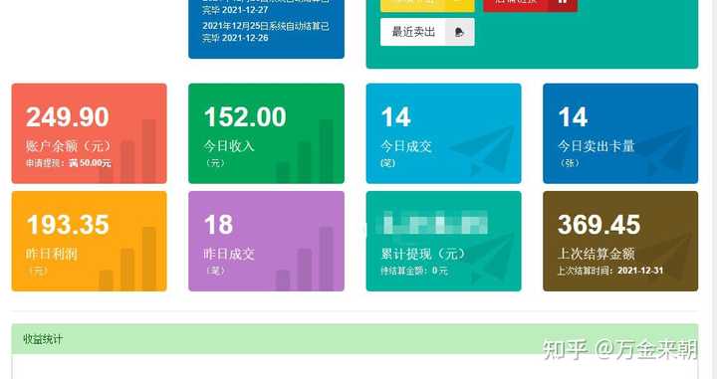Select the 152.00 income value
This screenshot has height=379, width=717.
[245, 117]
